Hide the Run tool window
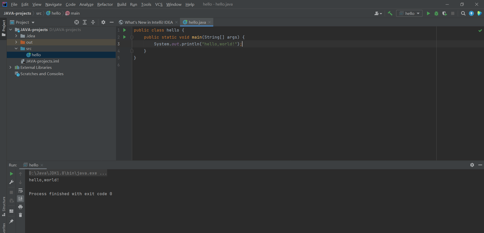This screenshot has height=233, width=484. point(480,165)
